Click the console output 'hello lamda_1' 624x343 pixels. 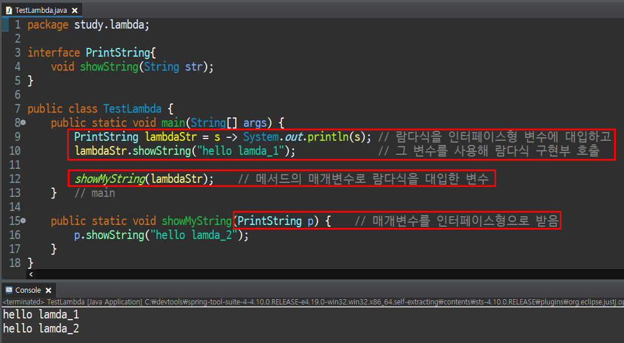click(41, 314)
